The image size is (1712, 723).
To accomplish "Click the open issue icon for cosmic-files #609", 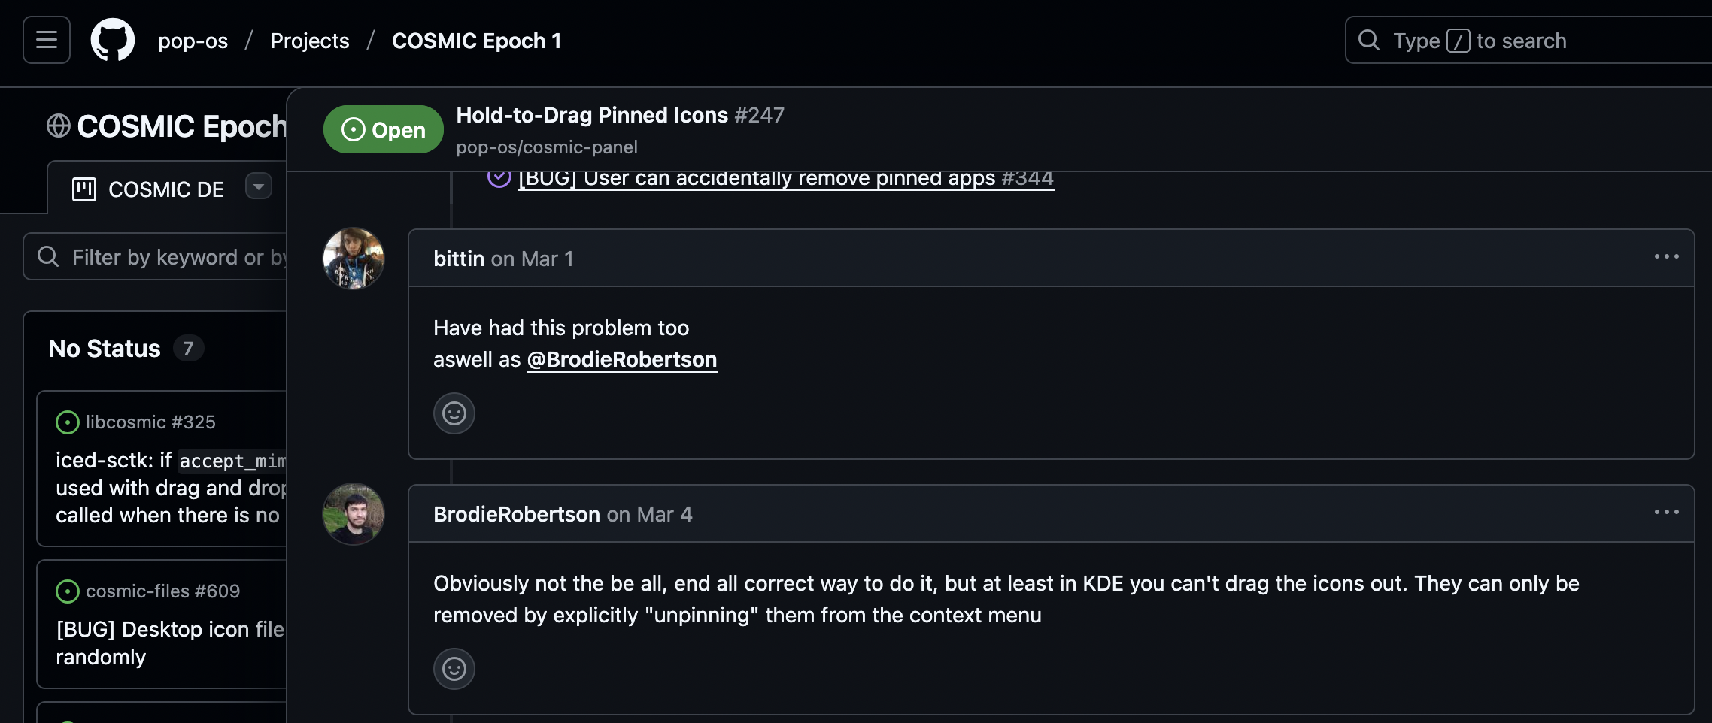I will pyautogui.click(x=68, y=591).
